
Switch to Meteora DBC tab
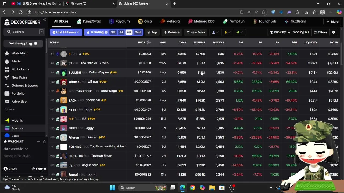pyautogui.click(x=201, y=21)
